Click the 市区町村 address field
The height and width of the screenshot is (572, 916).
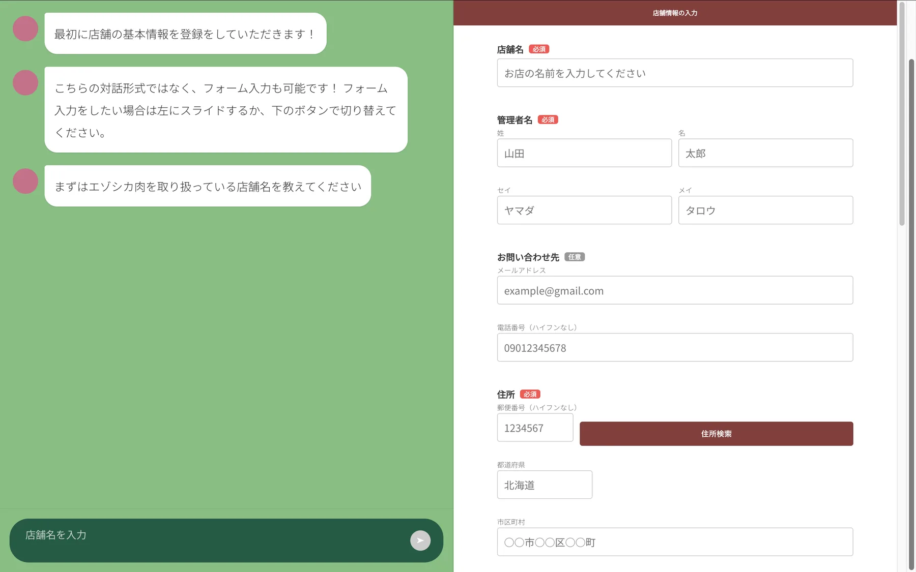click(675, 542)
